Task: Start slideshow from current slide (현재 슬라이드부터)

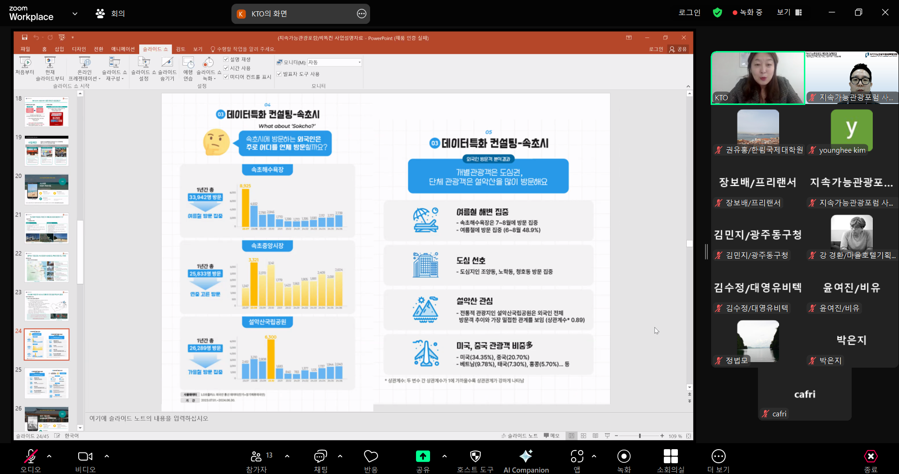Action: (50, 68)
